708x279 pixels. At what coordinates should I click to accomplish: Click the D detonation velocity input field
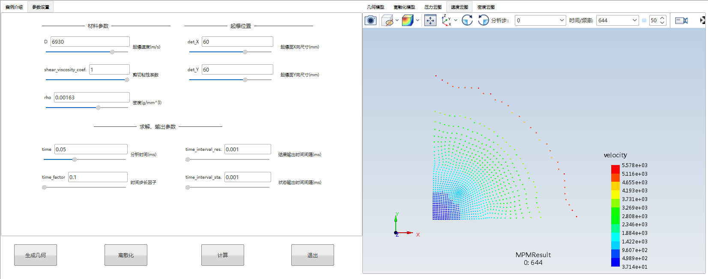[90, 42]
